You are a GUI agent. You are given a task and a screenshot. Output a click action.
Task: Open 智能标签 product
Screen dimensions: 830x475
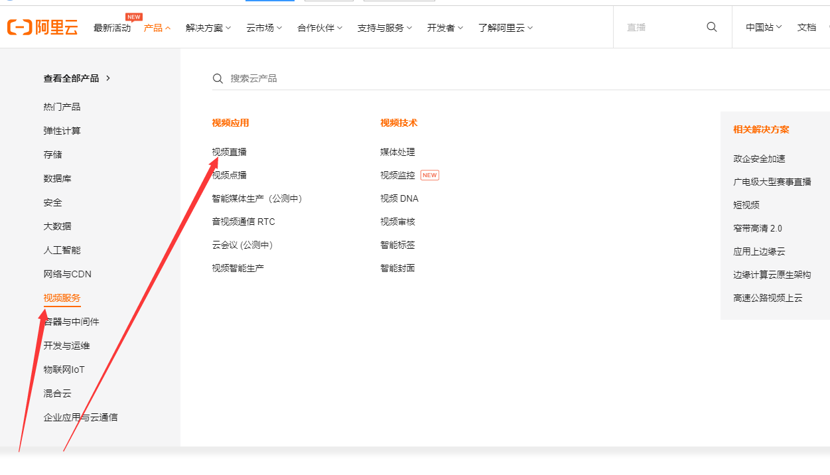coord(397,245)
